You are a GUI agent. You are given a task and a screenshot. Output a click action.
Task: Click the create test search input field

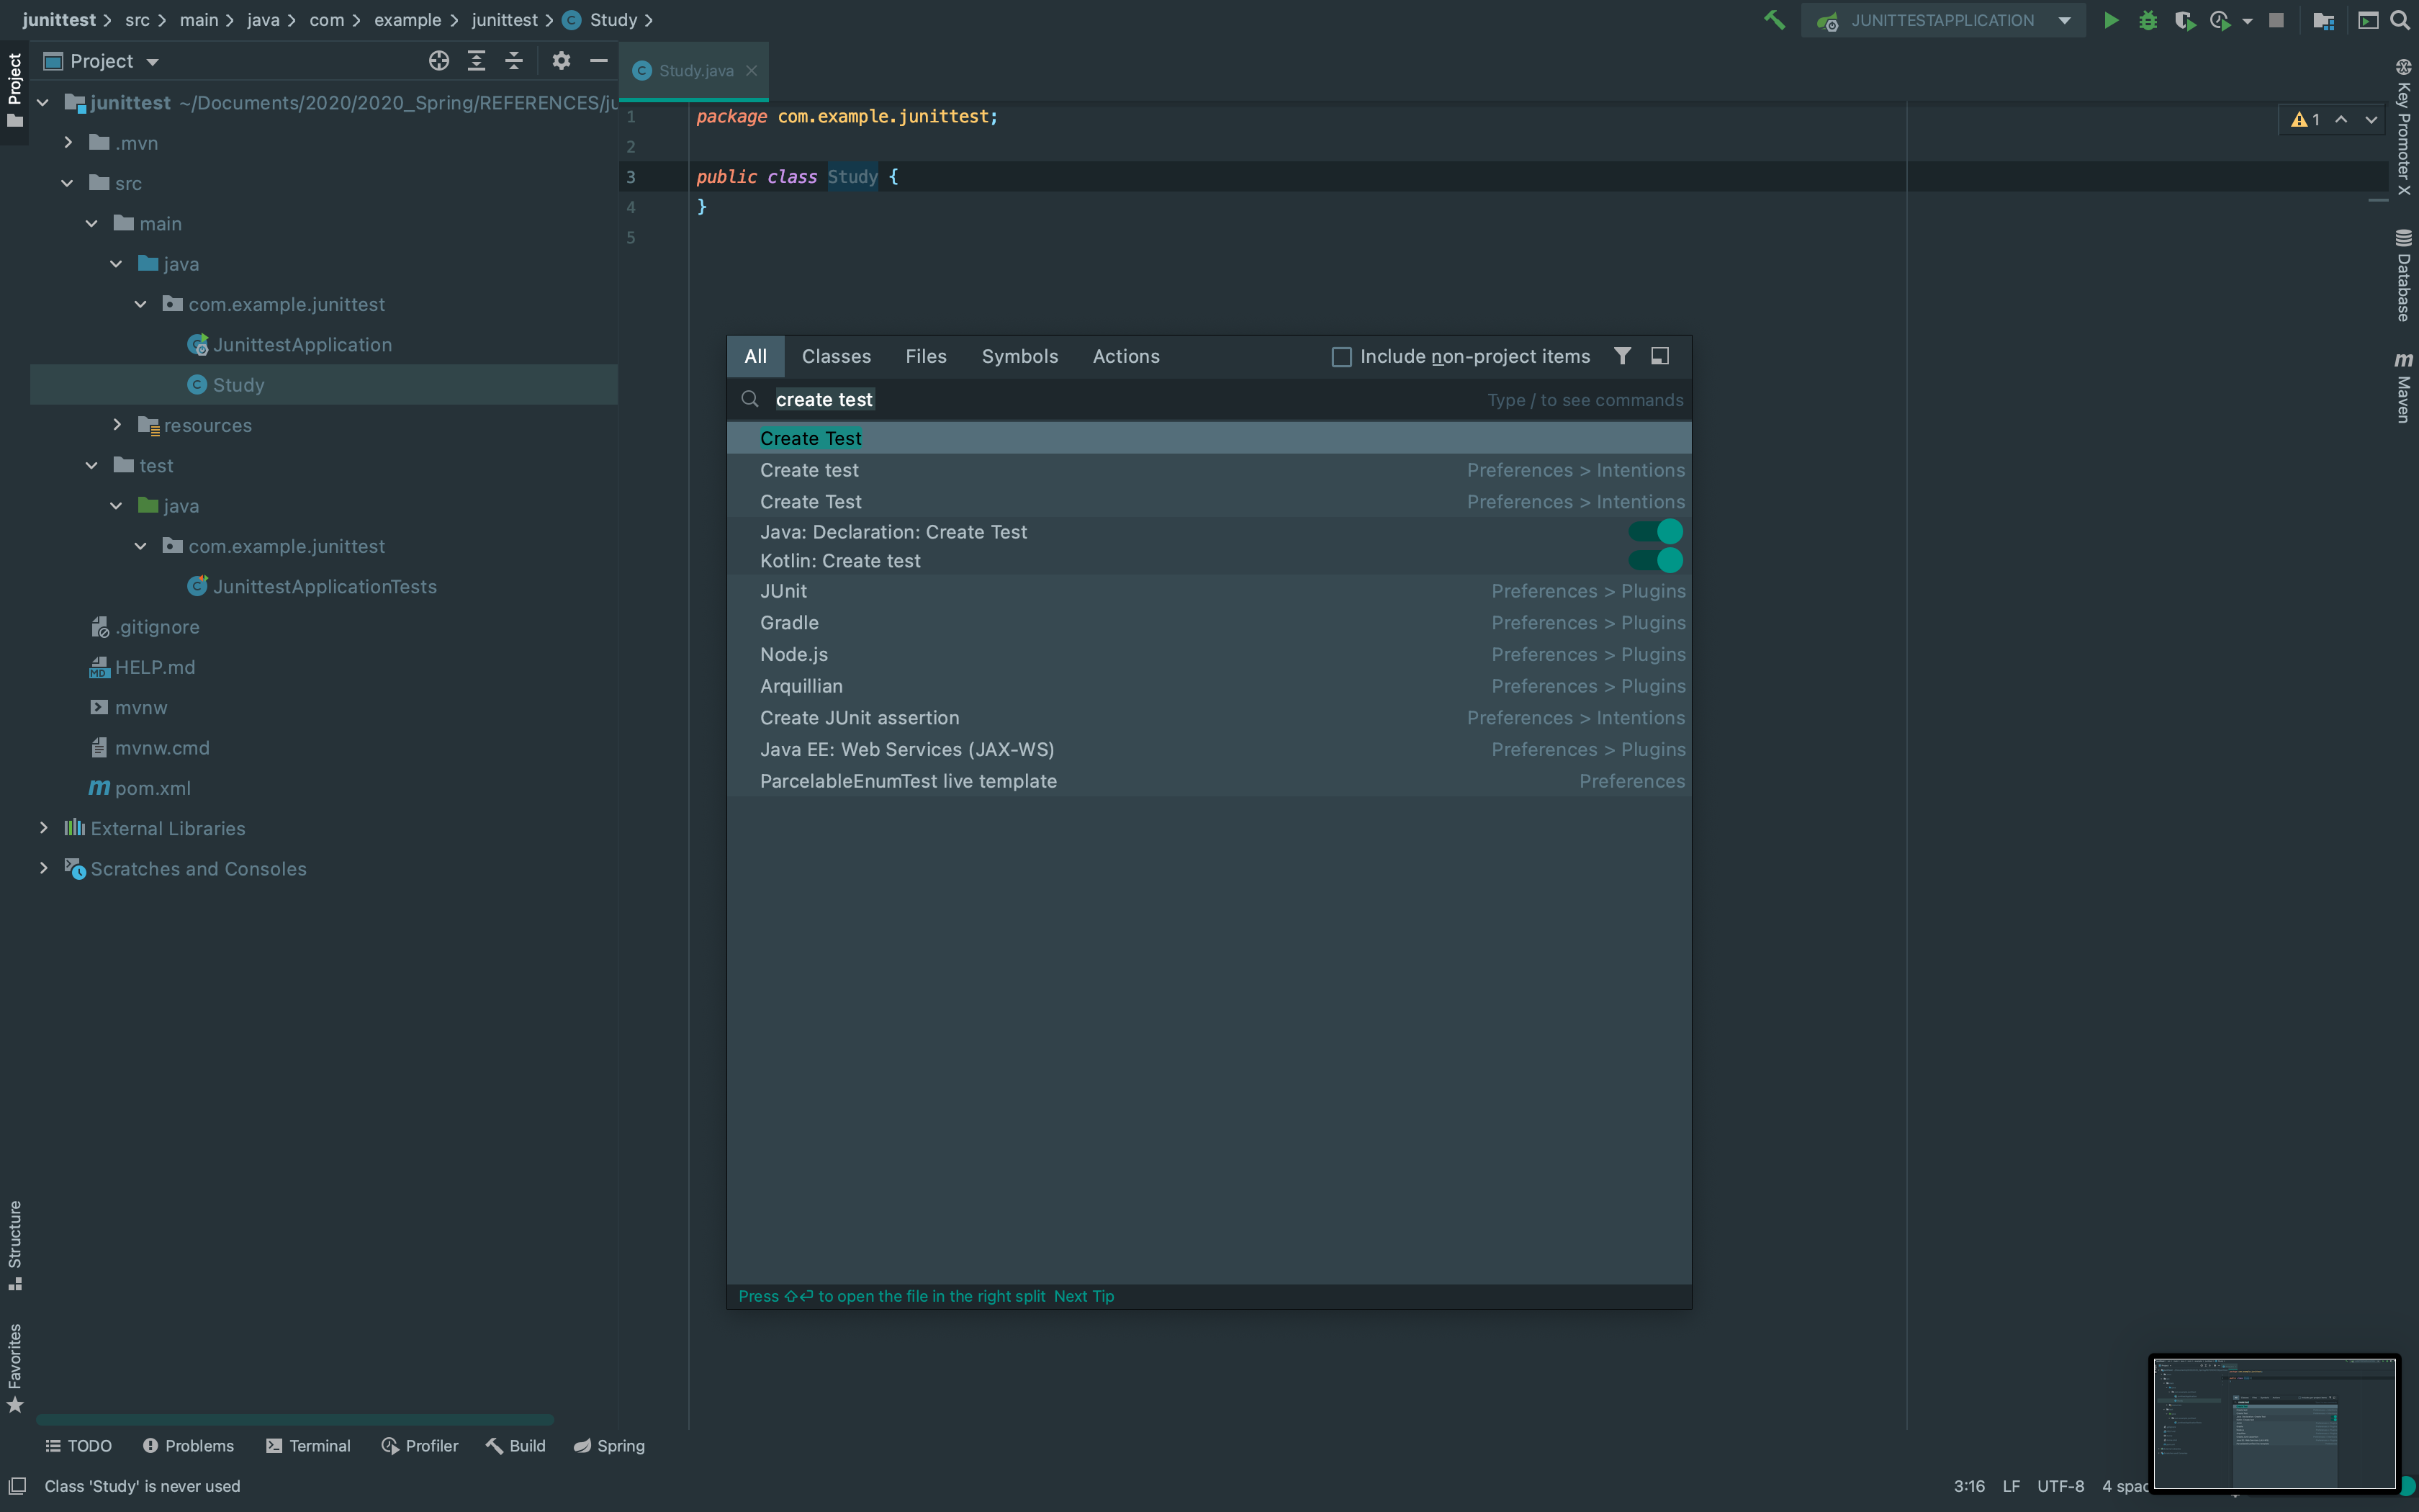pyautogui.click(x=1099, y=400)
